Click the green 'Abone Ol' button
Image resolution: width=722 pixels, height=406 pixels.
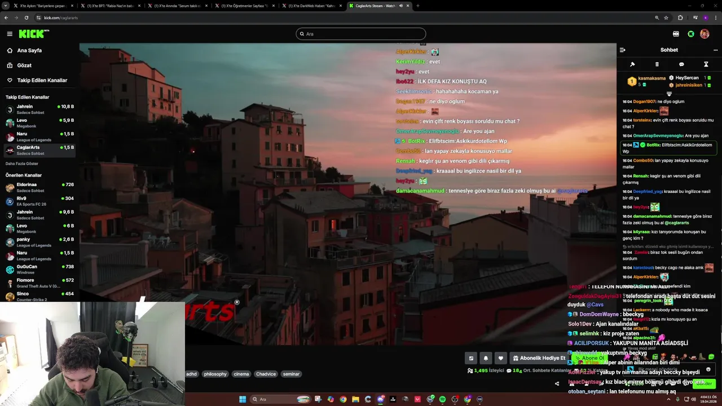pyautogui.click(x=589, y=358)
